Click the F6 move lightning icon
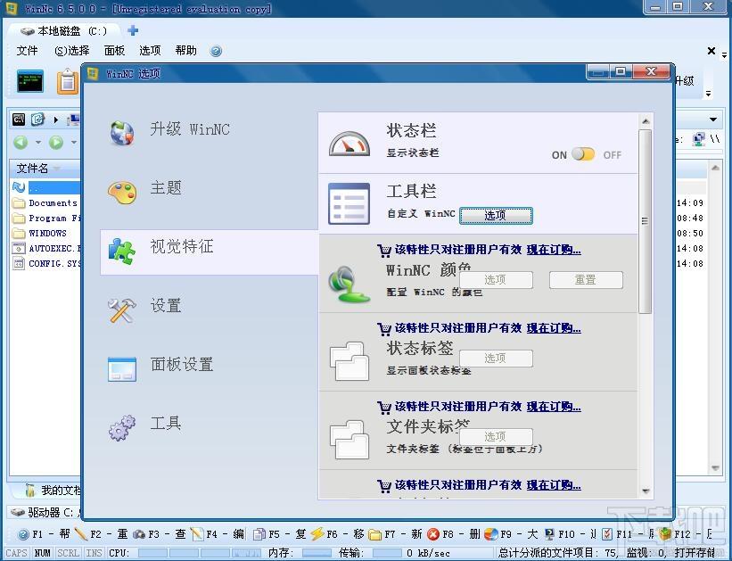 coord(317,533)
